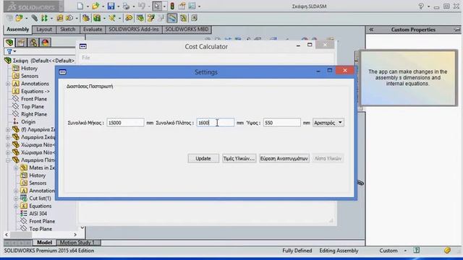The width and height of the screenshot is (463, 260).
Task: Click the feature tree horizontal scrollbar thumb
Action: coord(21,235)
